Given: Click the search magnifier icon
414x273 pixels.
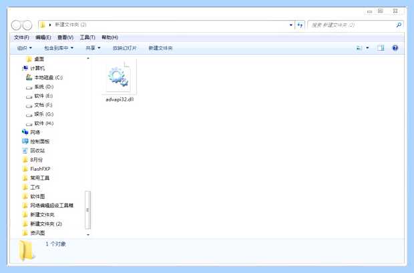Looking at the screenshot, I should point(399,25).
